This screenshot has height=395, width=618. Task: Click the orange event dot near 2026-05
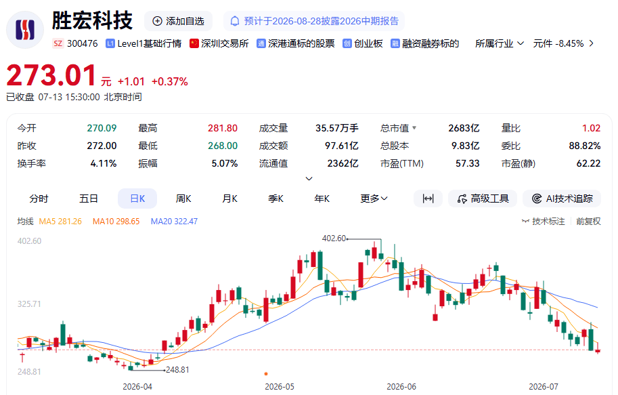pyautogui.click(x=266, y=374)
